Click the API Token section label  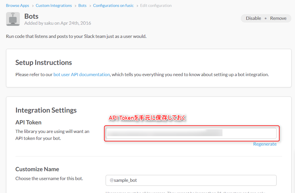[28, 122]
